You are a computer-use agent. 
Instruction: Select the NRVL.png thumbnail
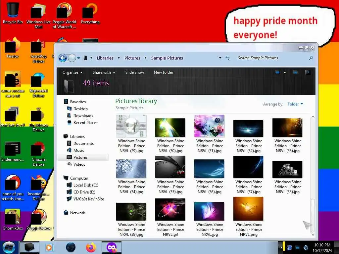point(248,209)
